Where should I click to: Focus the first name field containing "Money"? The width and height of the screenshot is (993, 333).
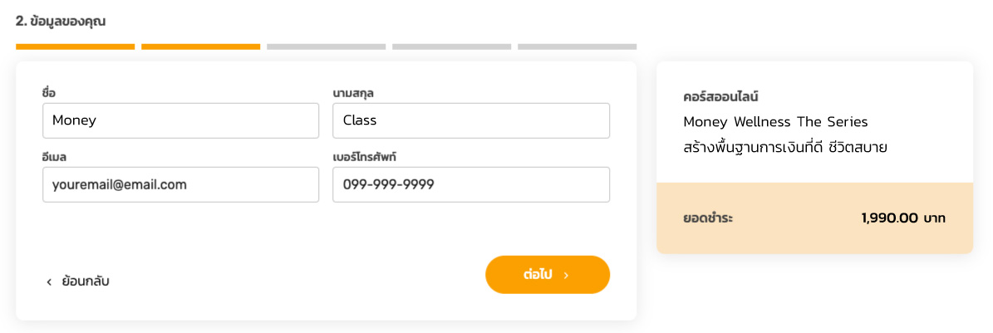tap(180, 120)
